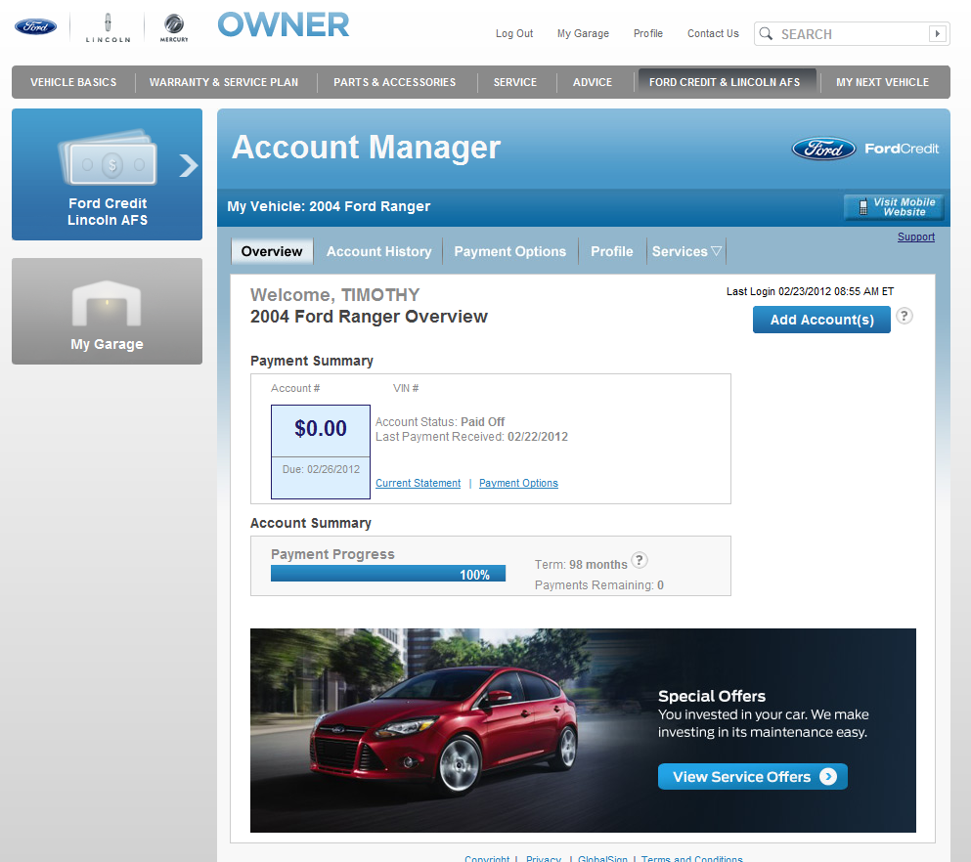The width and height of the screenshot is (971, 862).
Task: Click Contact Us link
Action: [713, 33]
